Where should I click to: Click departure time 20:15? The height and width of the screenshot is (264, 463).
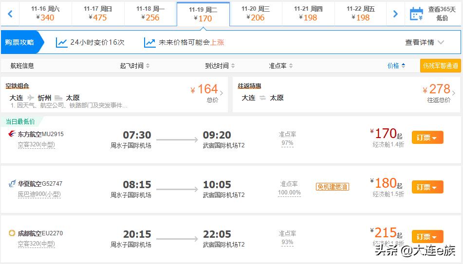tap(137, 234)
